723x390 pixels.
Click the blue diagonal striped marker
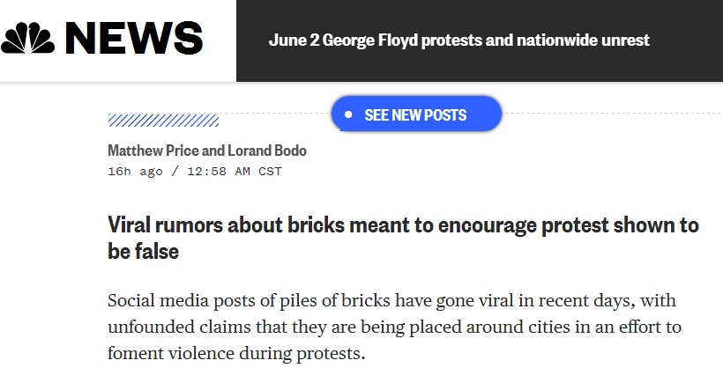pyautogui.click(x=163, y=121)
